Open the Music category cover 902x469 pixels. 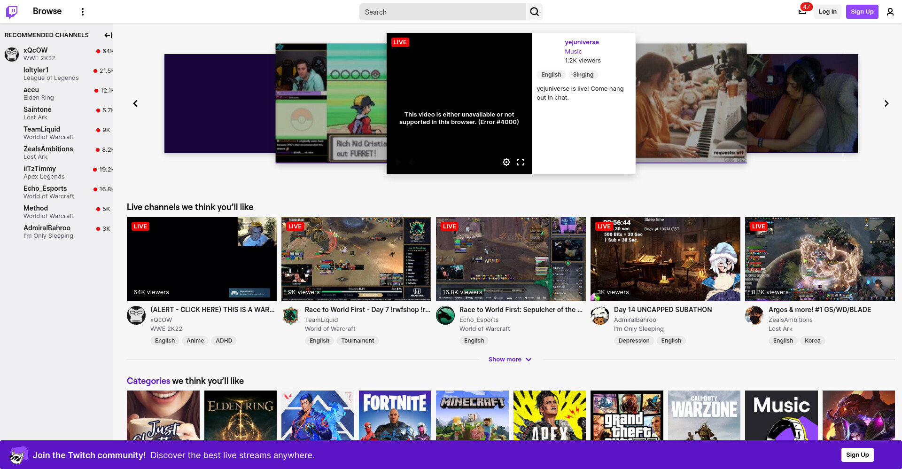[x=781, y=415]
